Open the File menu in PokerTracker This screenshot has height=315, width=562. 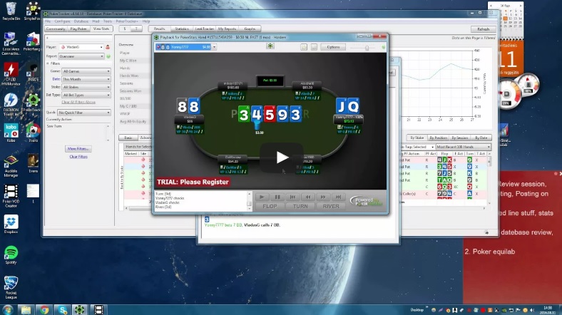[48, 21]
